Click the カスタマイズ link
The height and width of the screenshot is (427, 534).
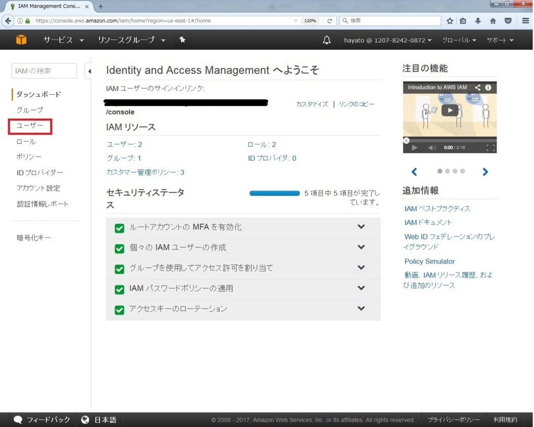(x=312, y=104)
